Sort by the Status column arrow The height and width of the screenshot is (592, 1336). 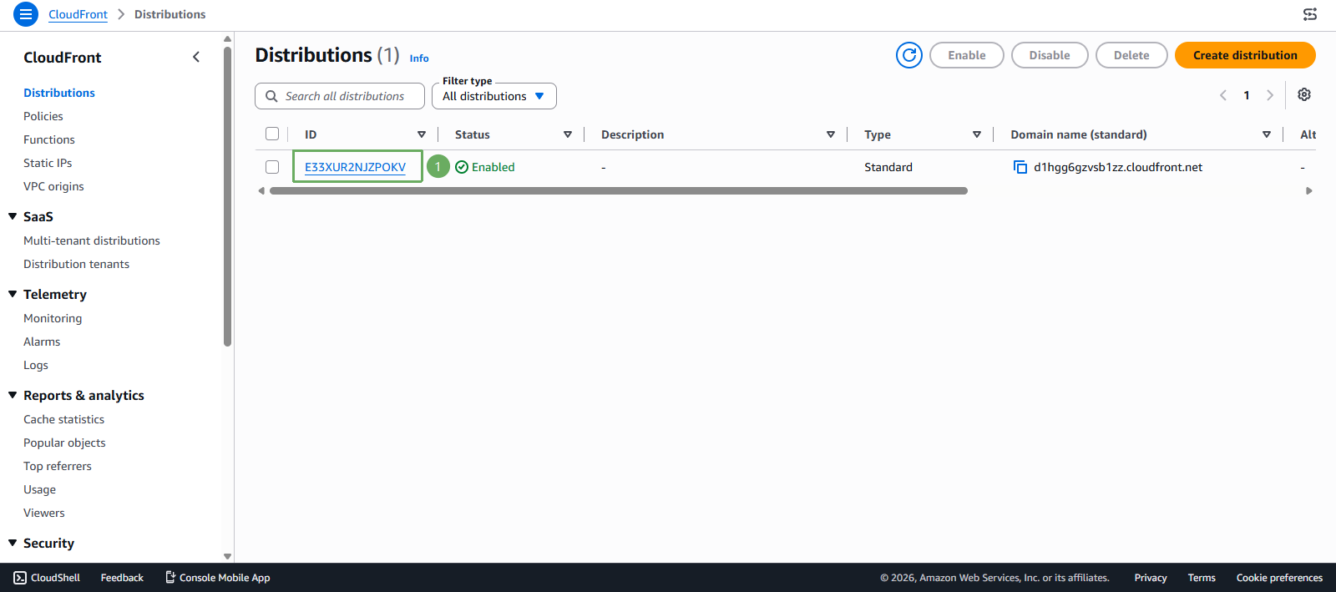pyautogui.click(x=568, y=134)
